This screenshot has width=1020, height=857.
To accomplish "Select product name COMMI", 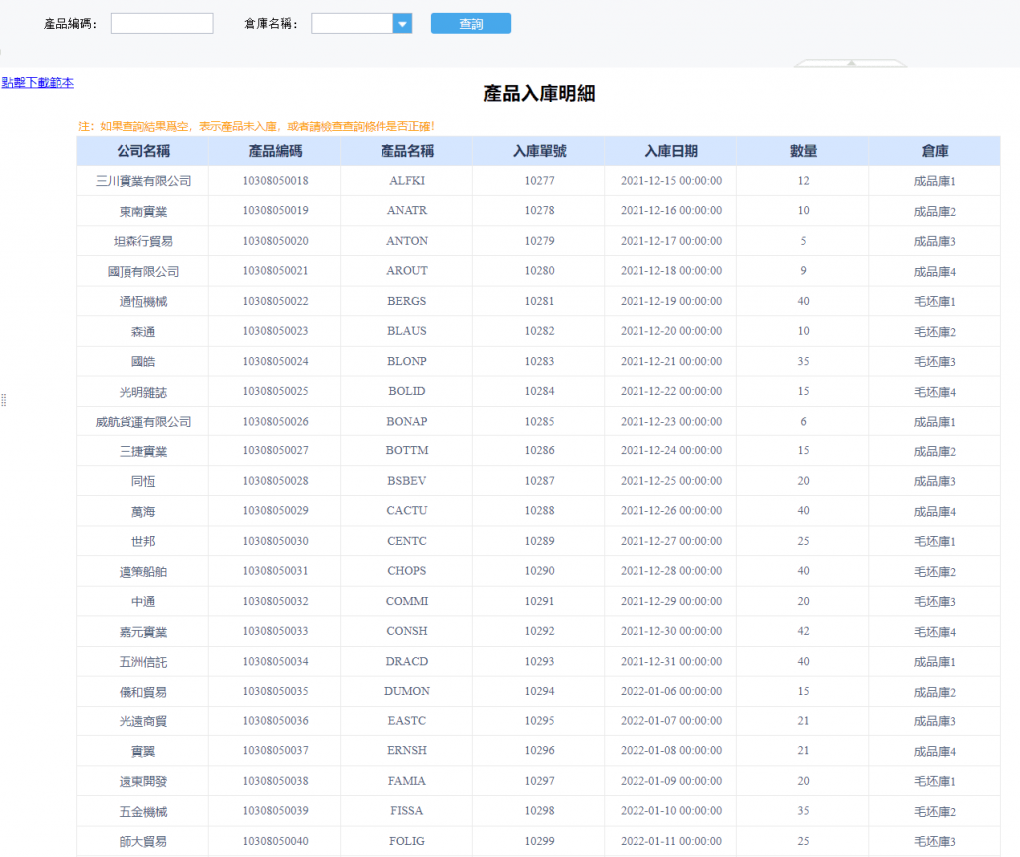I will coord(407,601).
